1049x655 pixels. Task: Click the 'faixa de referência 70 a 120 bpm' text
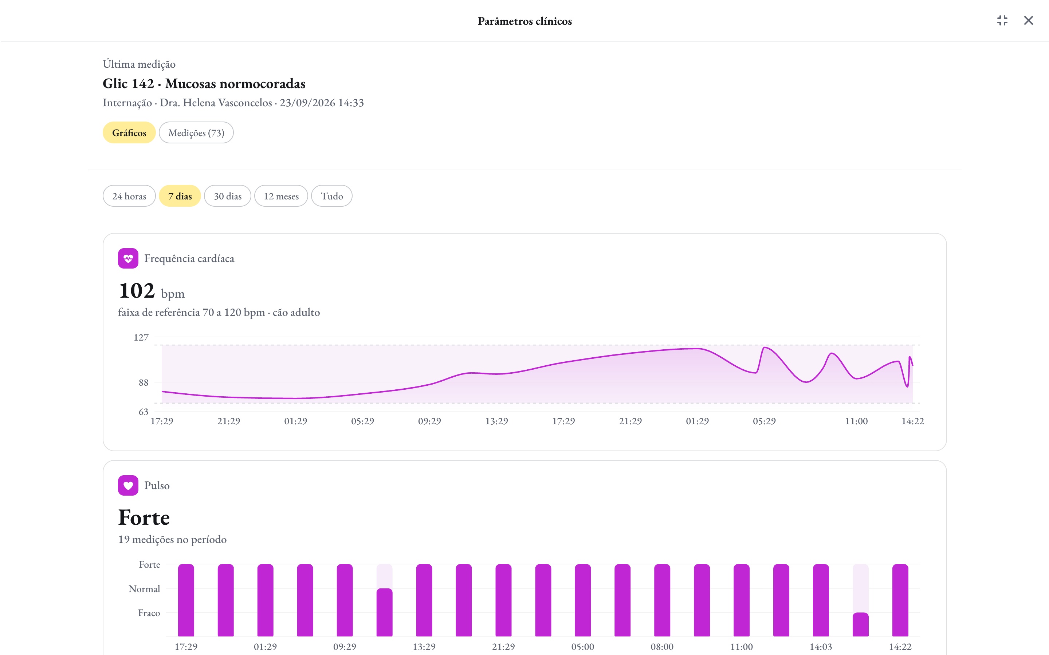click(x=191, y=312)
